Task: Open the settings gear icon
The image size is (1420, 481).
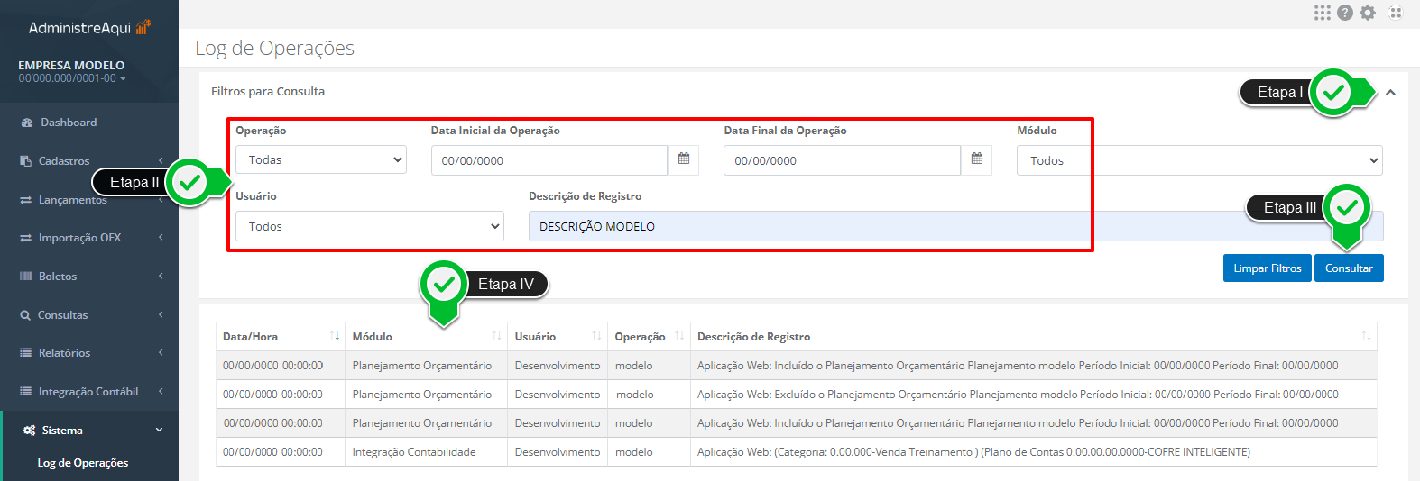Action: (1368, 13)
